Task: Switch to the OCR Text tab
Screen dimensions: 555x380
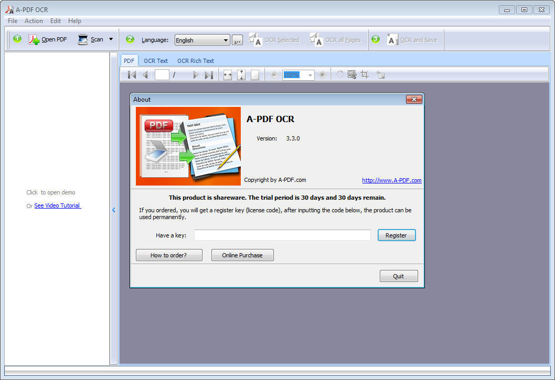Action: 155,60
